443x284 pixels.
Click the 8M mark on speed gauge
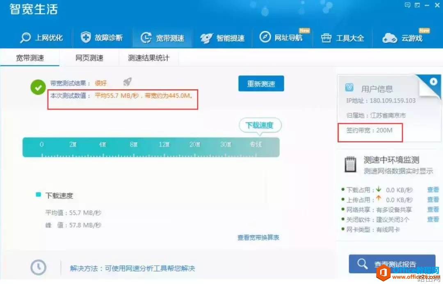coord(134,144)
